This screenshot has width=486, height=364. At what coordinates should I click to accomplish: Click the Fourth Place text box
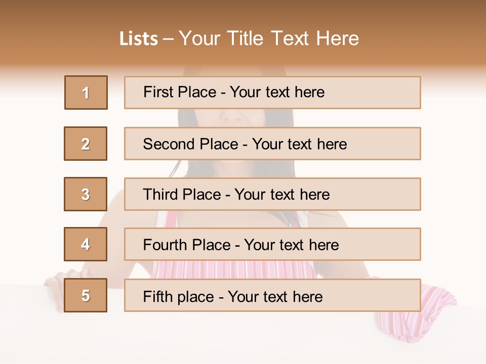point(272,245)
